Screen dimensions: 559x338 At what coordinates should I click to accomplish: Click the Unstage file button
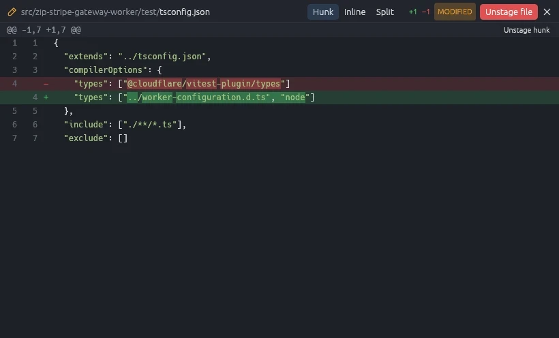pyautogui.click(x=509, y=12)
